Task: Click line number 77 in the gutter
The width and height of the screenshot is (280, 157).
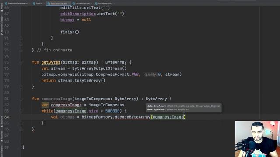Action: [x=7, y=75]
